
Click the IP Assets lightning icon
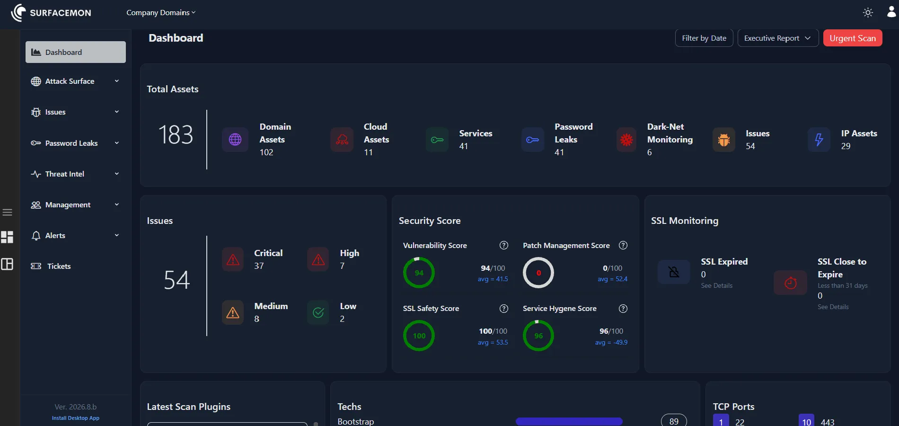[819, 140]
